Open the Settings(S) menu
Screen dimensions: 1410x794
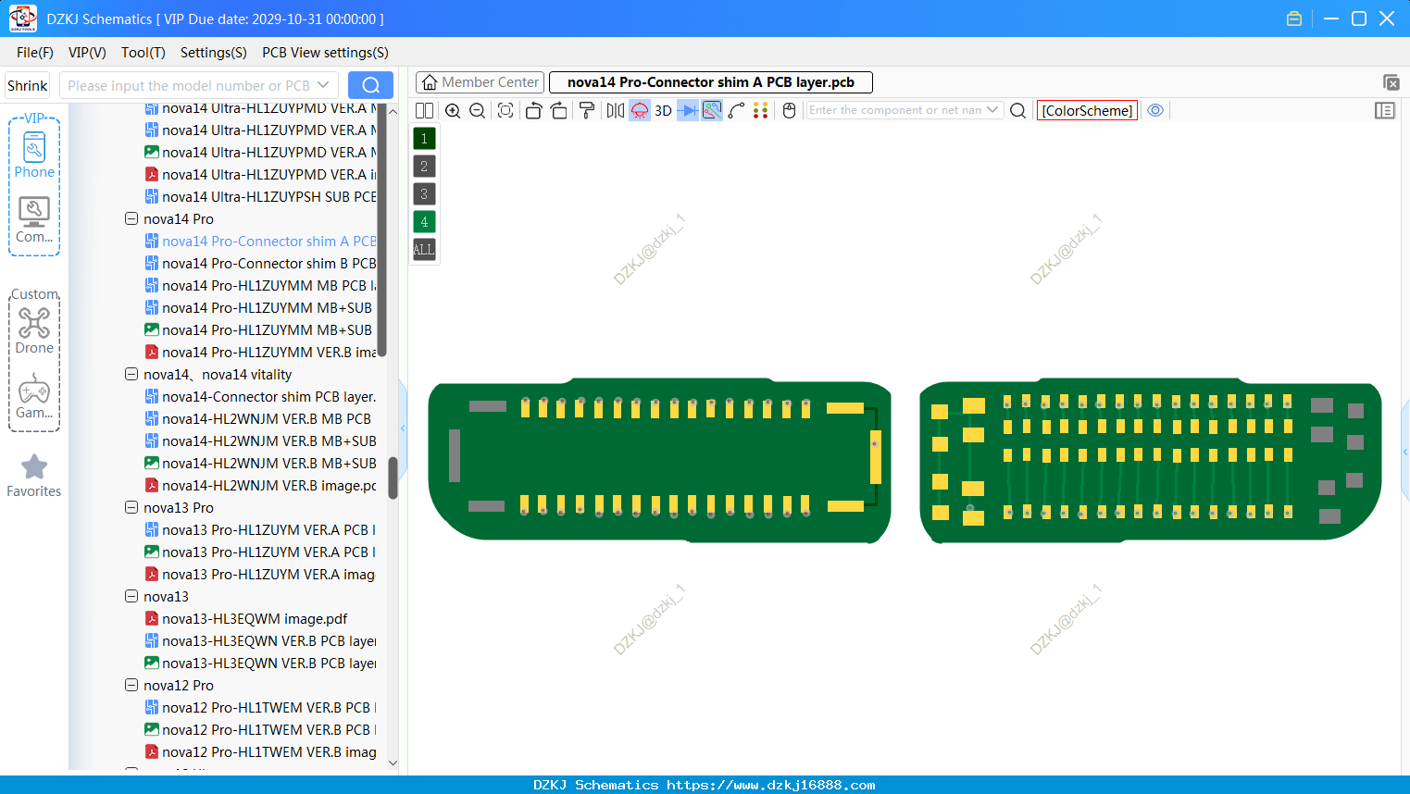click(214, 53)
